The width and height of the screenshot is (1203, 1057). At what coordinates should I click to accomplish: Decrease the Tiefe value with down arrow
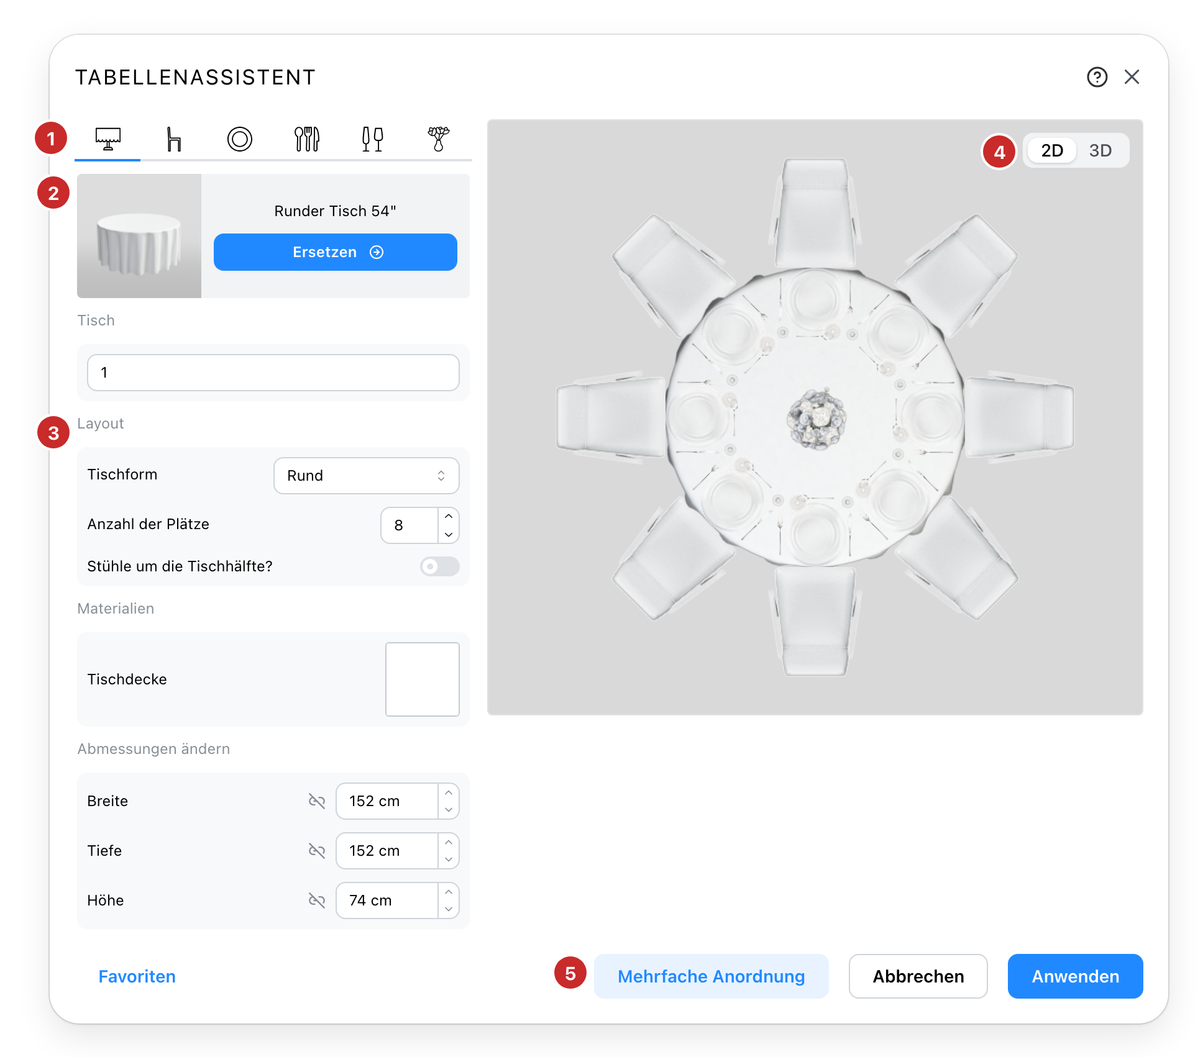pos(449,860)
